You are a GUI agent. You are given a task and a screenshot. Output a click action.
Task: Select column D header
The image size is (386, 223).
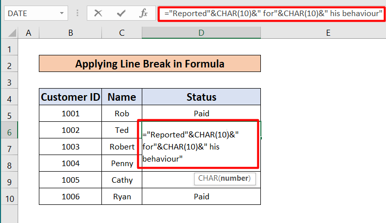pyautogui.click(x=201, y=33)
